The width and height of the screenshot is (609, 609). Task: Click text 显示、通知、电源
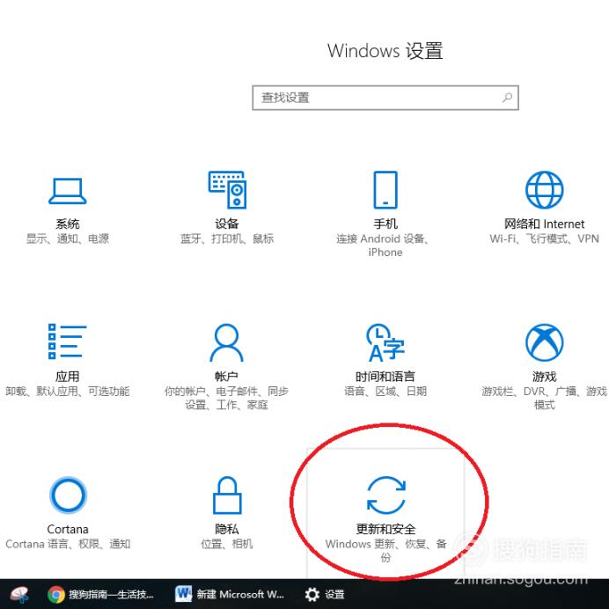pyautogui.click(x=68, y=238)
